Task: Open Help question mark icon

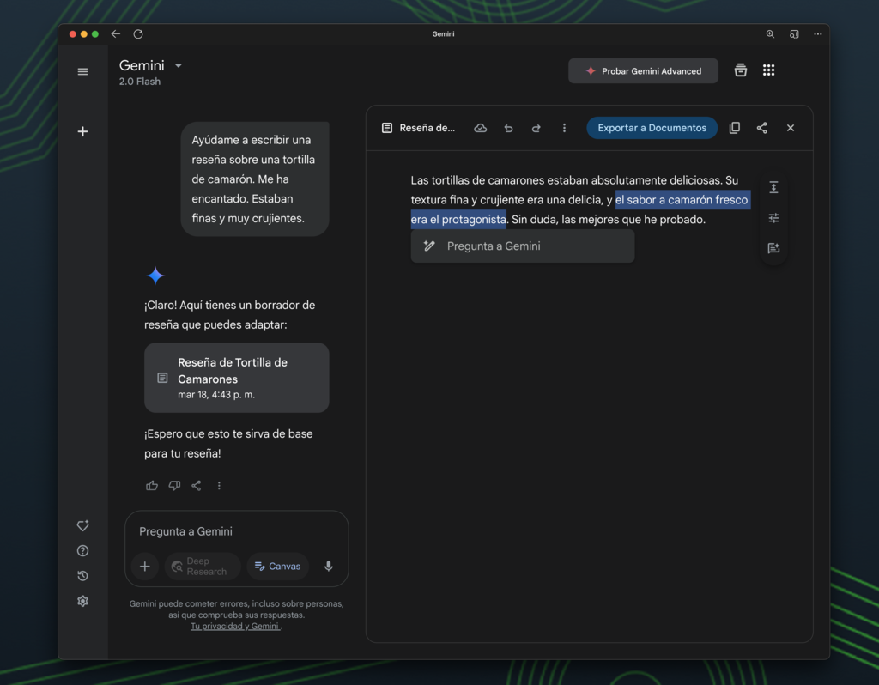Action: tap(82, 551)
